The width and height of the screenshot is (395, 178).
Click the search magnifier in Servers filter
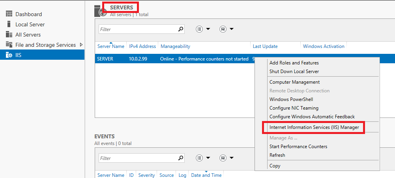click(x=181, y=29)
